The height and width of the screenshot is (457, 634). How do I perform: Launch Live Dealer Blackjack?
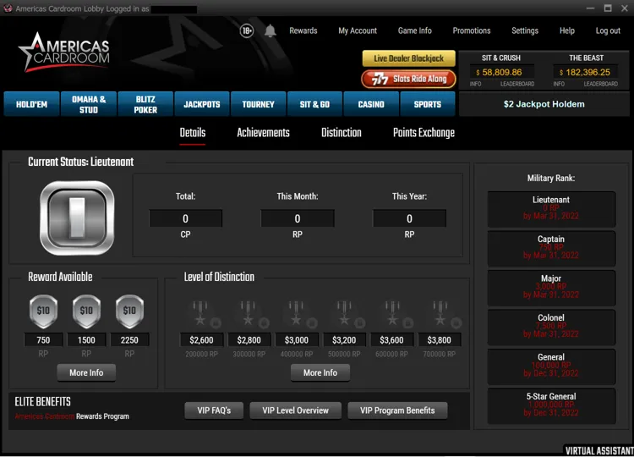[x=409, y=58]
